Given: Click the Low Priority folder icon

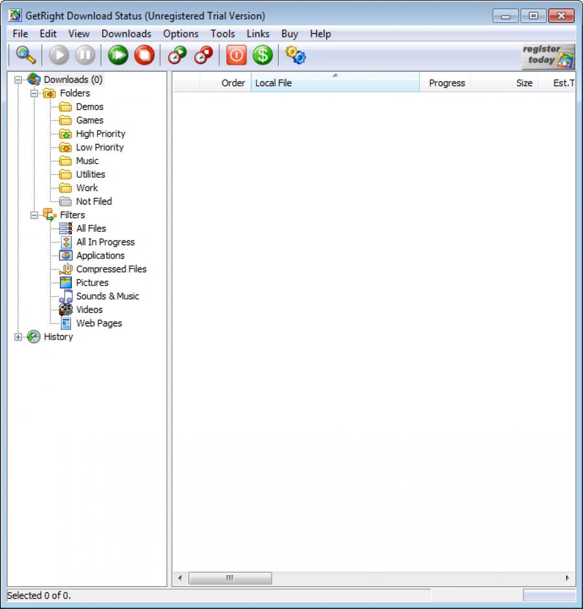Looking at the screenshot, I should [x=65, y=148].
